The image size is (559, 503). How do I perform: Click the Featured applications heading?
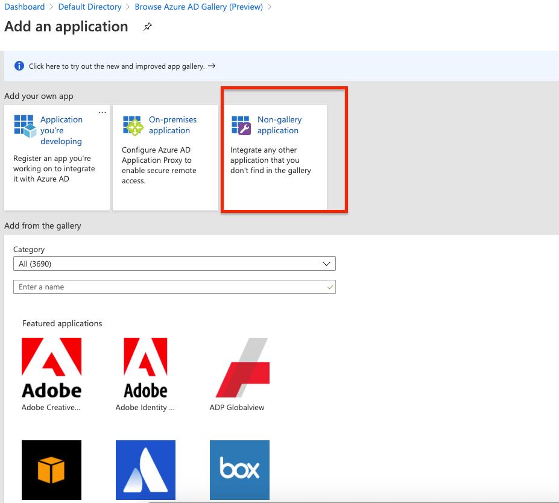point(62,323)
